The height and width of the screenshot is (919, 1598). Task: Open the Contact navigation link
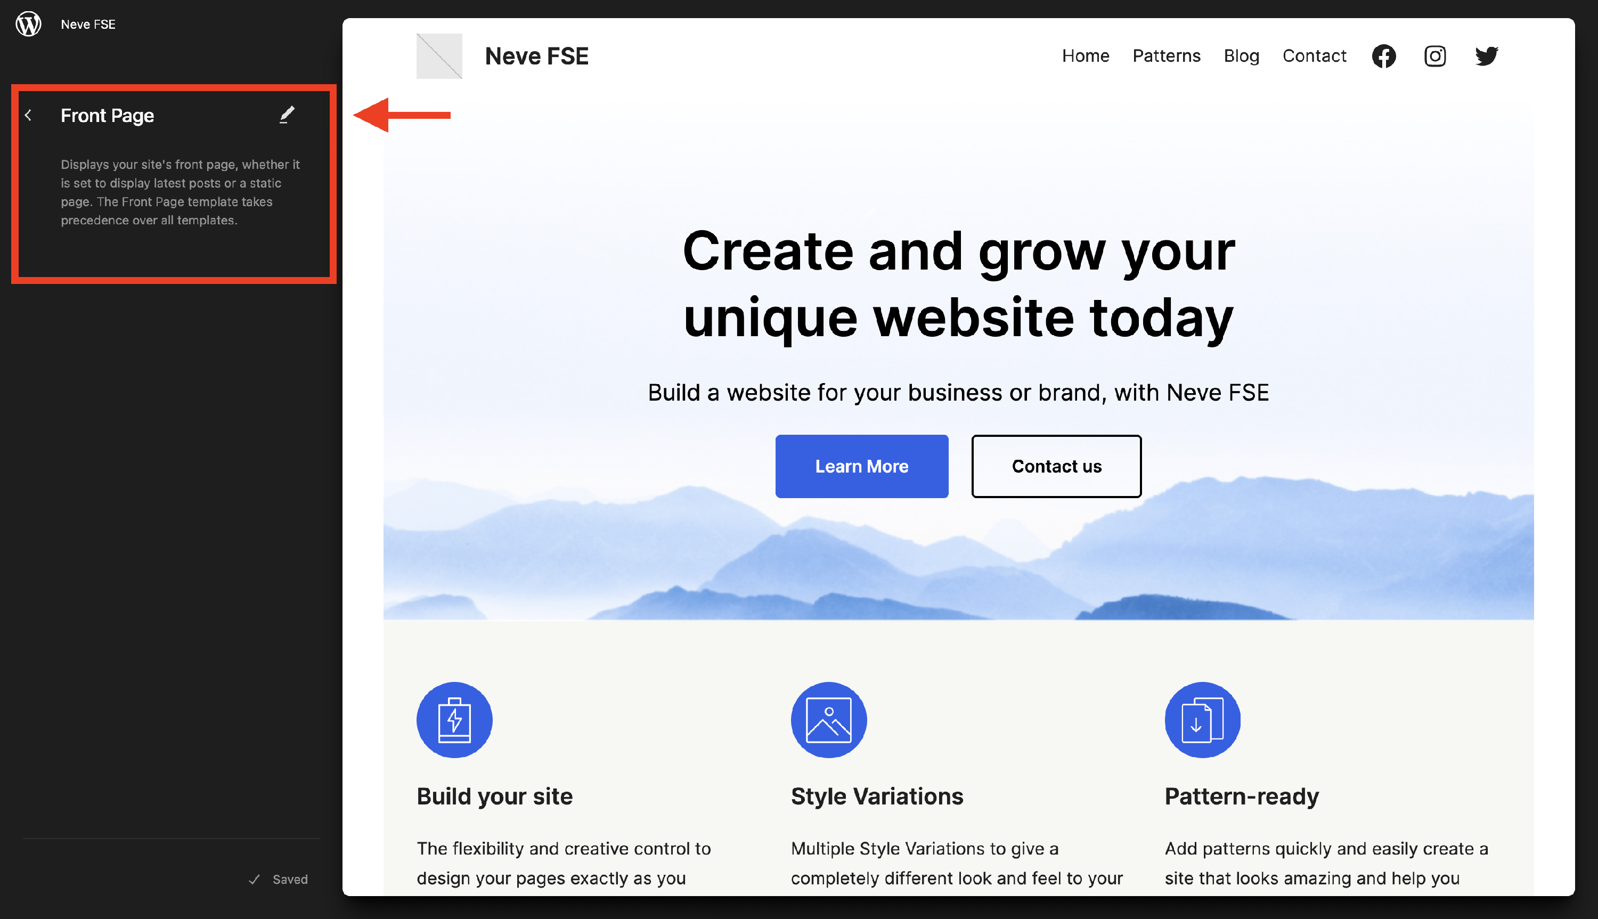point(1314,56)
